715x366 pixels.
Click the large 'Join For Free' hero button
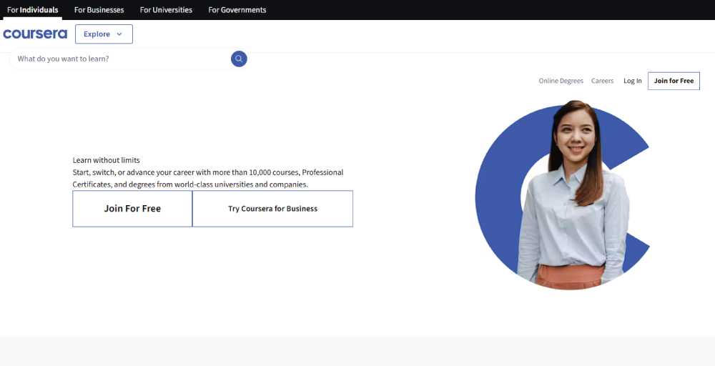(132, 209)
